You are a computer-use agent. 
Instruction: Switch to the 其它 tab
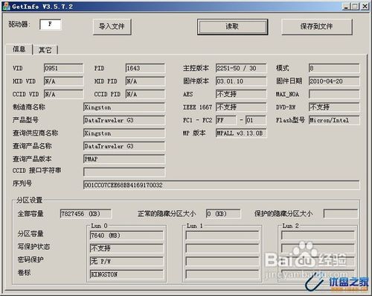(45, 50)
